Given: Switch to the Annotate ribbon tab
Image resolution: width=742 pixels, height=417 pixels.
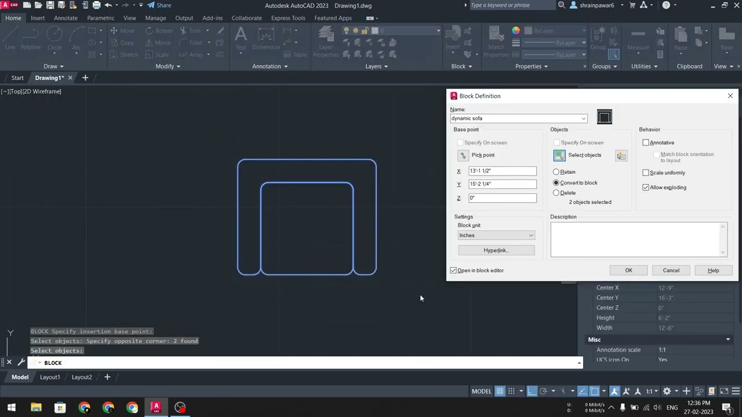Looking at the screenshot, I should tap(66, 18).
